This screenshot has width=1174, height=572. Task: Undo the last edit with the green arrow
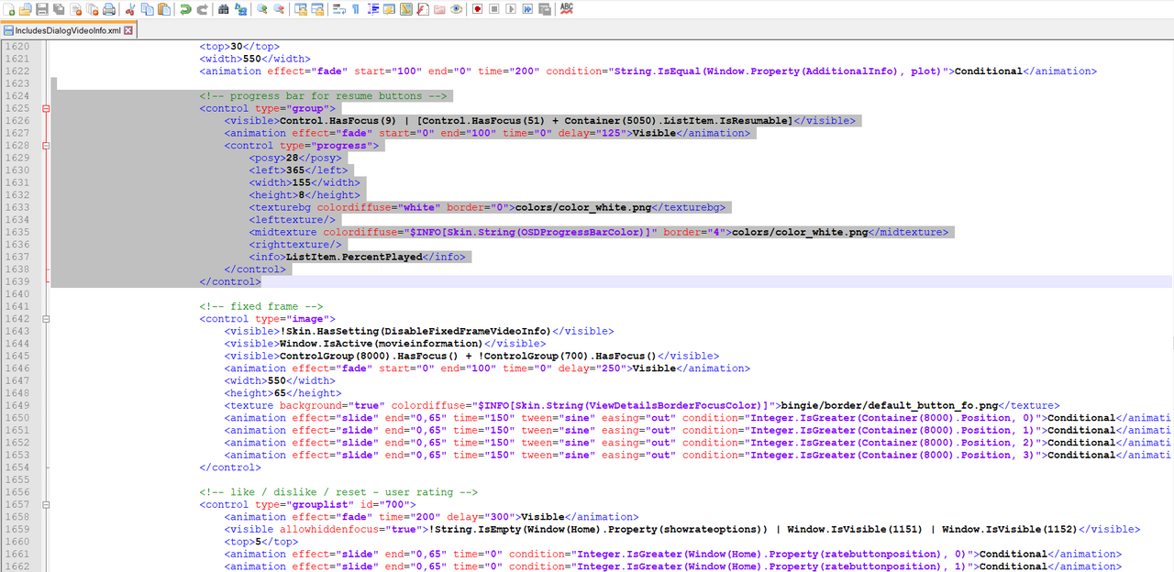tap(185, 9)
